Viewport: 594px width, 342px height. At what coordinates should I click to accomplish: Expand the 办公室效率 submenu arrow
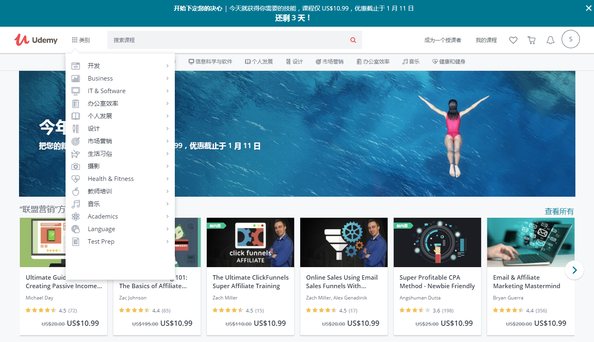pos(167,104)
